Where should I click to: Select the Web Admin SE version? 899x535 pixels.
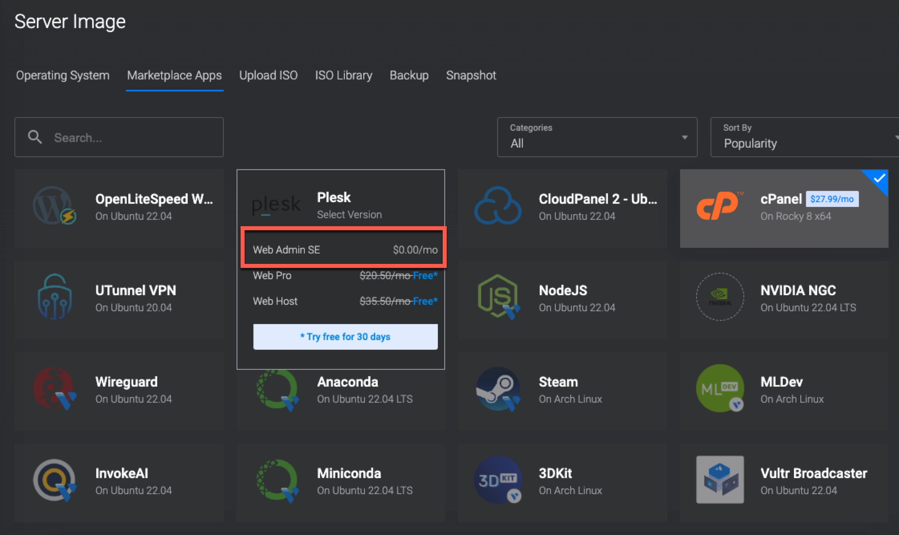(344, 250)
